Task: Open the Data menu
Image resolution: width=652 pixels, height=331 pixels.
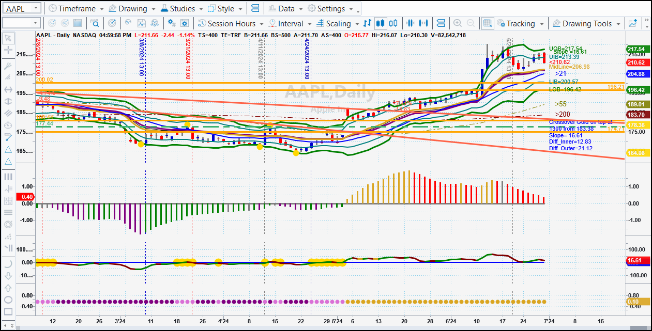Action: (x=285, y=9)
